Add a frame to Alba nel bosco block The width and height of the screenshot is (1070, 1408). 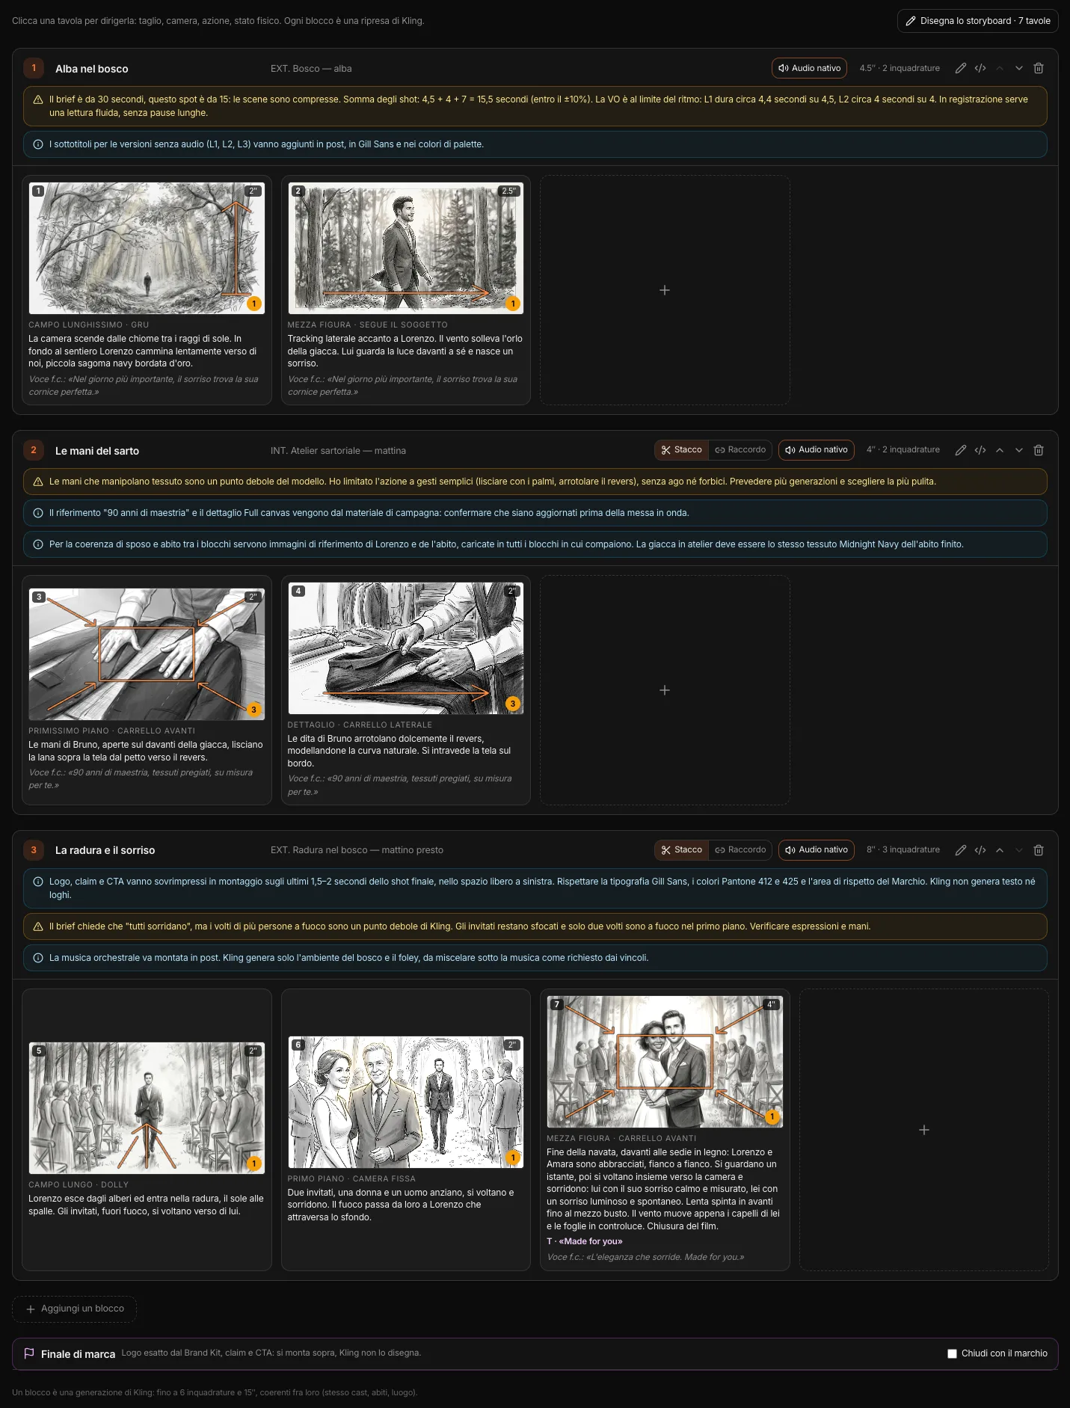tap(665, 290)
